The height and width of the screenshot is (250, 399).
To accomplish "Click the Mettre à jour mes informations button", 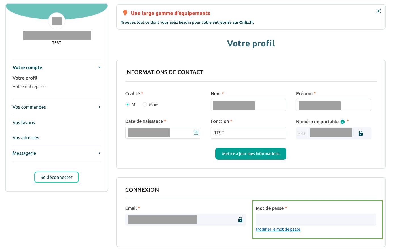I will click(251, 154).
